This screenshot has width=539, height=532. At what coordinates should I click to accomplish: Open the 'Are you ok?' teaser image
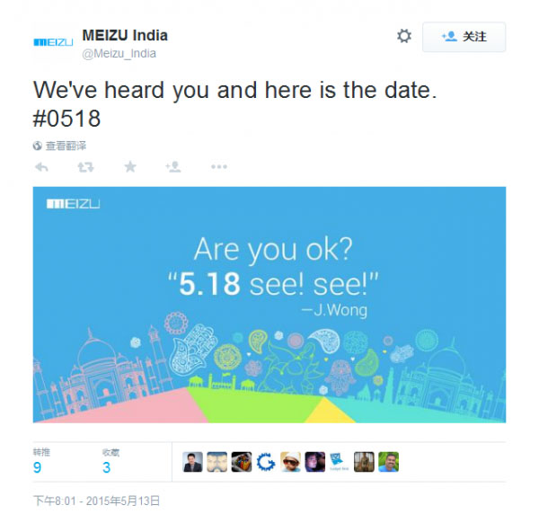pyautogui.click(x=269, y=304)
